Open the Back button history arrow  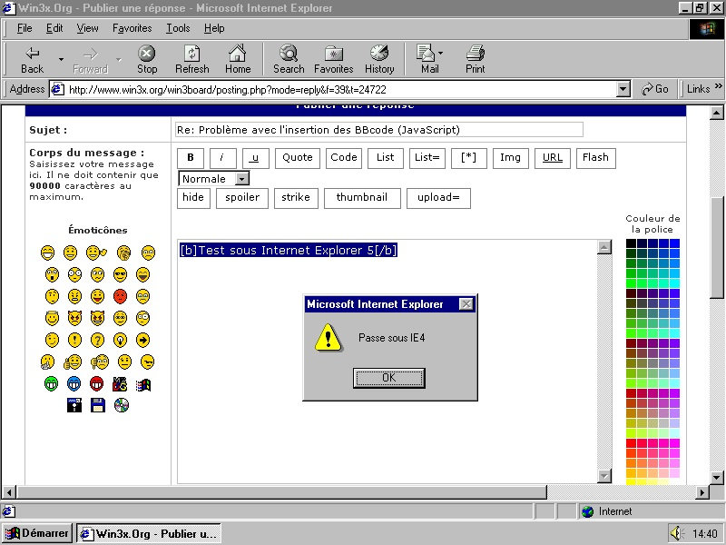(x=61, y=59)
